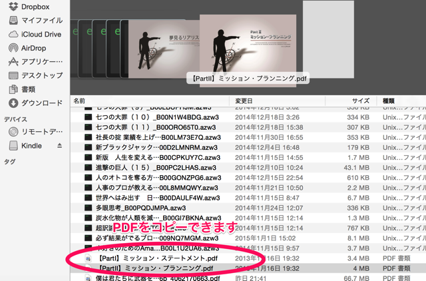Viewport: 426px width, 281px height.
Task: Open the デスクトップ folder in sidebar
Action: coord(41,75)
